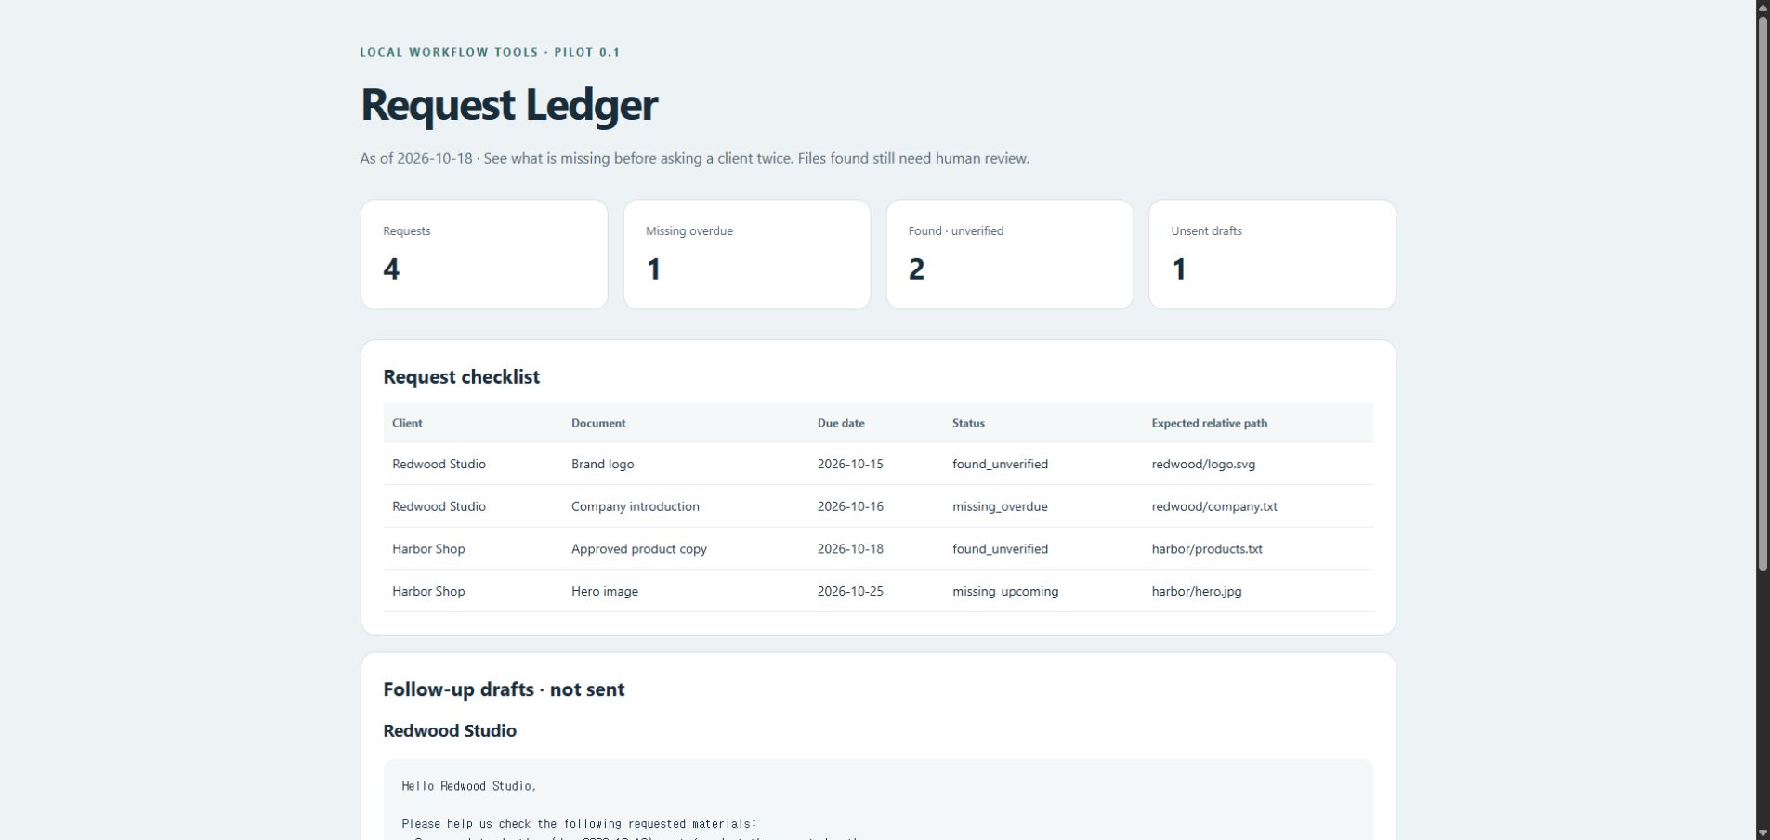Screen dimensions: 1770x840
Task: Click Redwood Studio in the Brand logo row
Action: (439, 464)
